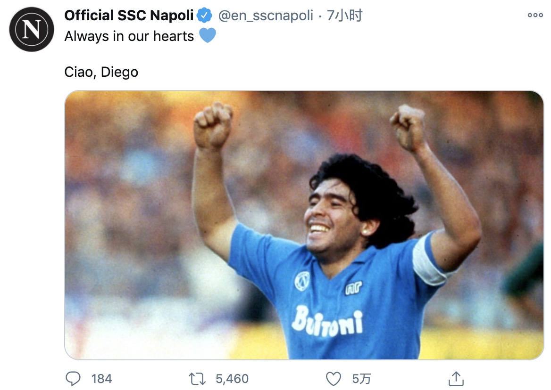Click the 5,460 retweets count
The width and height of the screenshot is (551, 390).
tap(232, 379)
